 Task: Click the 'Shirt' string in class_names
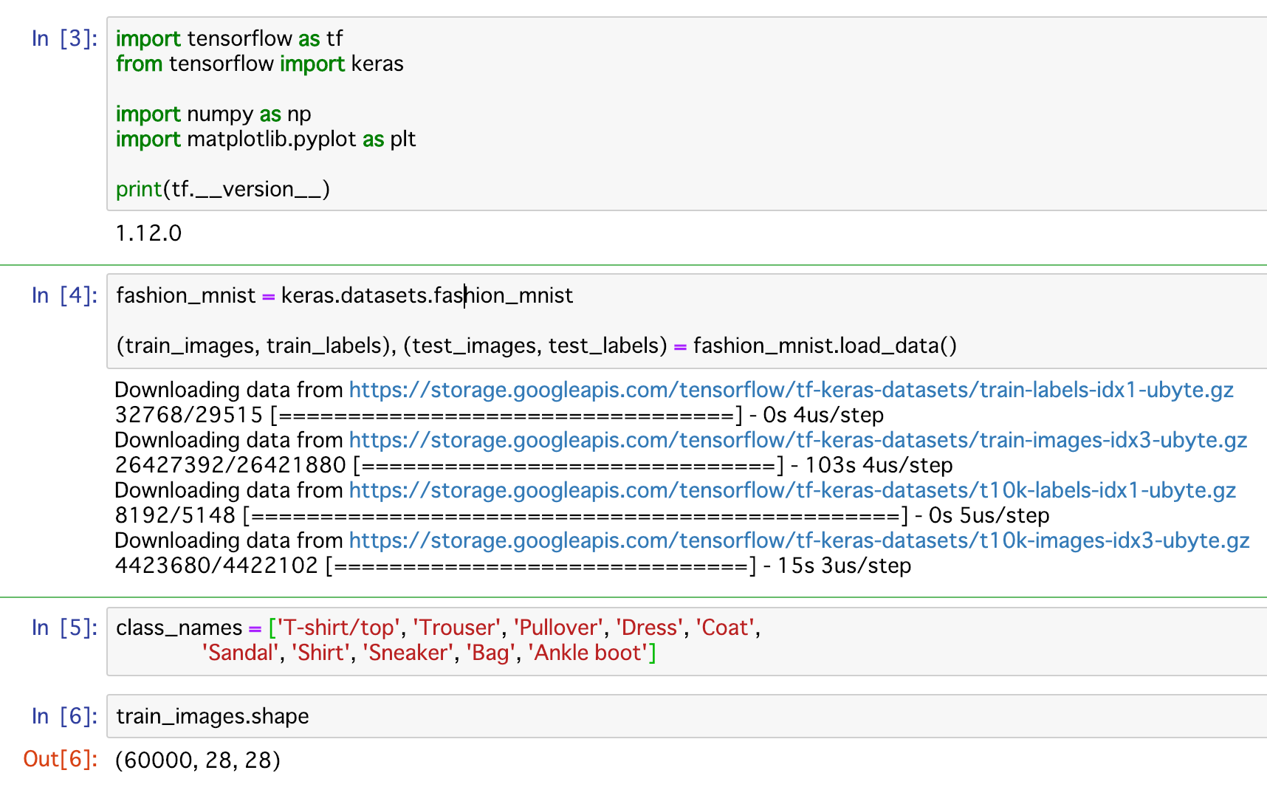pos(321,653)
